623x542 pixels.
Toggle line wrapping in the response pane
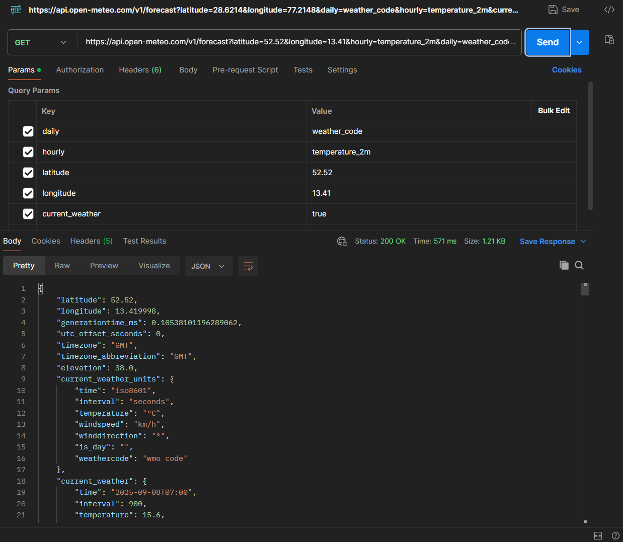click(x=248, y=266)
